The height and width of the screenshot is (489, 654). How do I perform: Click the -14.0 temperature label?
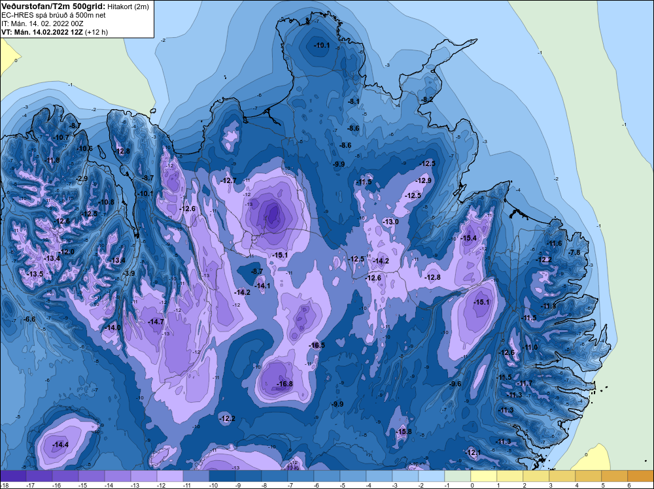point(112,328)
